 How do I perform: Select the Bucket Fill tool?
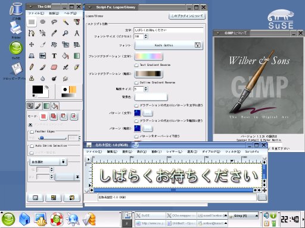[66, 56]
